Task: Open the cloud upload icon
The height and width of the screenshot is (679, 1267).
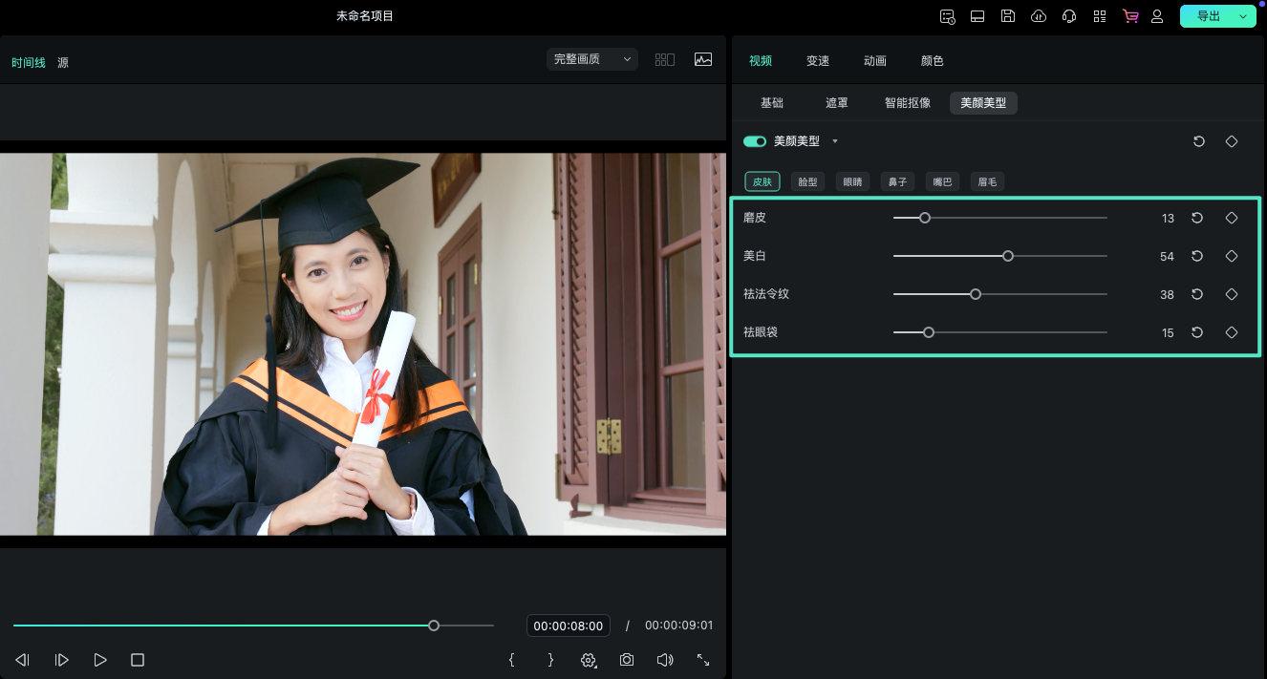Action: [x=1039, y=16]
